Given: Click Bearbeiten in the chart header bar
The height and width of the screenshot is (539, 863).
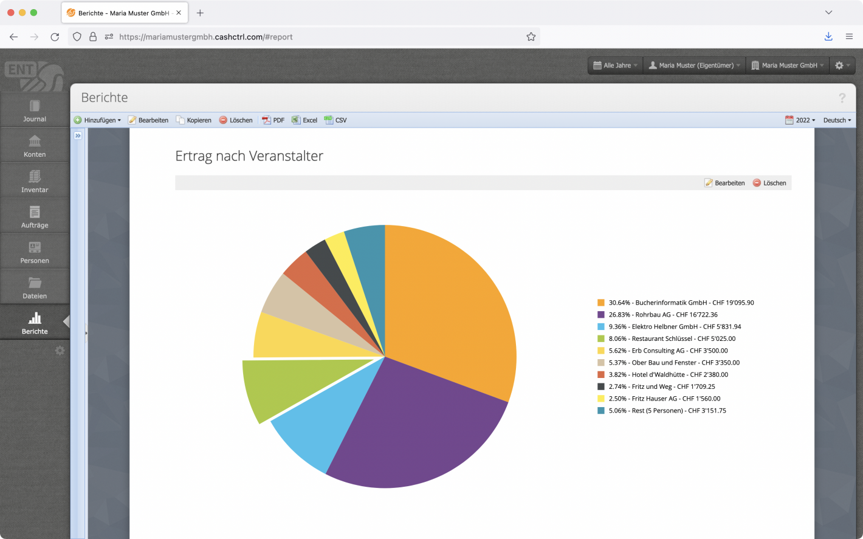Looking at the screenshot, I should coord(724,183).
